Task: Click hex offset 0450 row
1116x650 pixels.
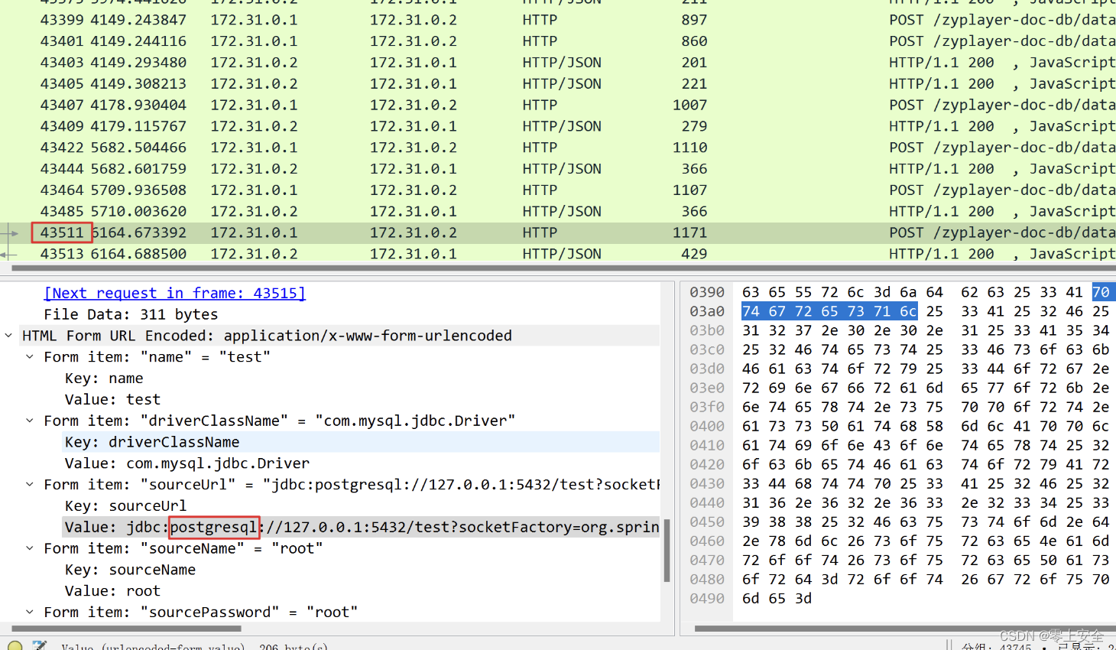Action: 707,522
